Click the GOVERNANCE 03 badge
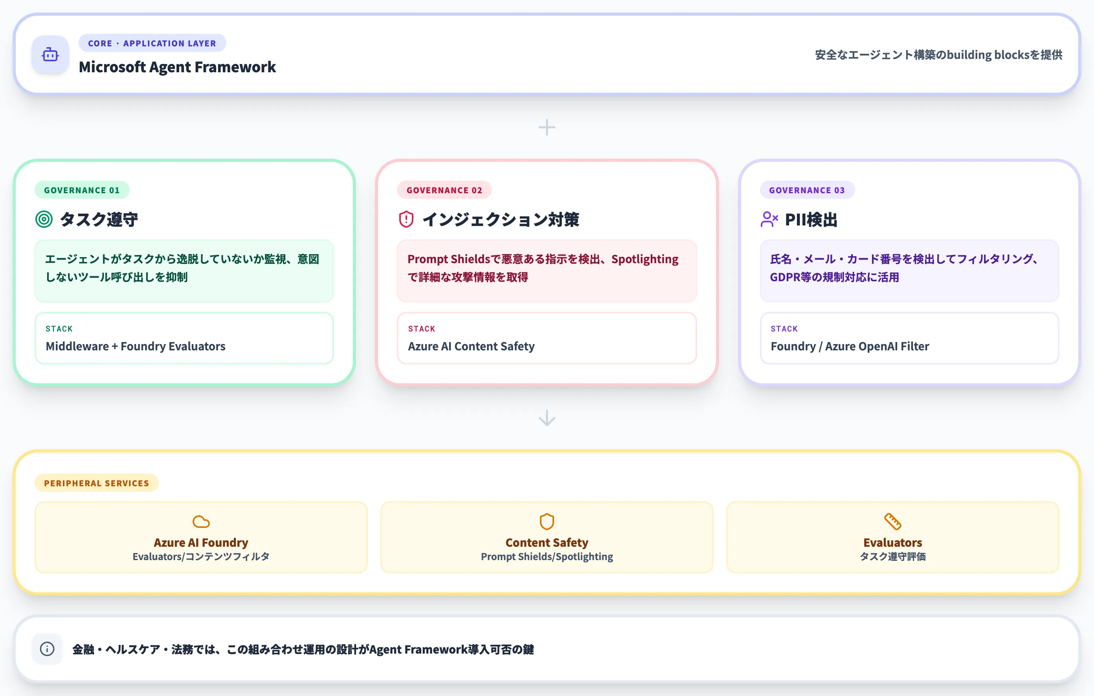Image resolution: width=1094 pixels, height=696 pixels. pyautogui.click(x=807, y=190)
